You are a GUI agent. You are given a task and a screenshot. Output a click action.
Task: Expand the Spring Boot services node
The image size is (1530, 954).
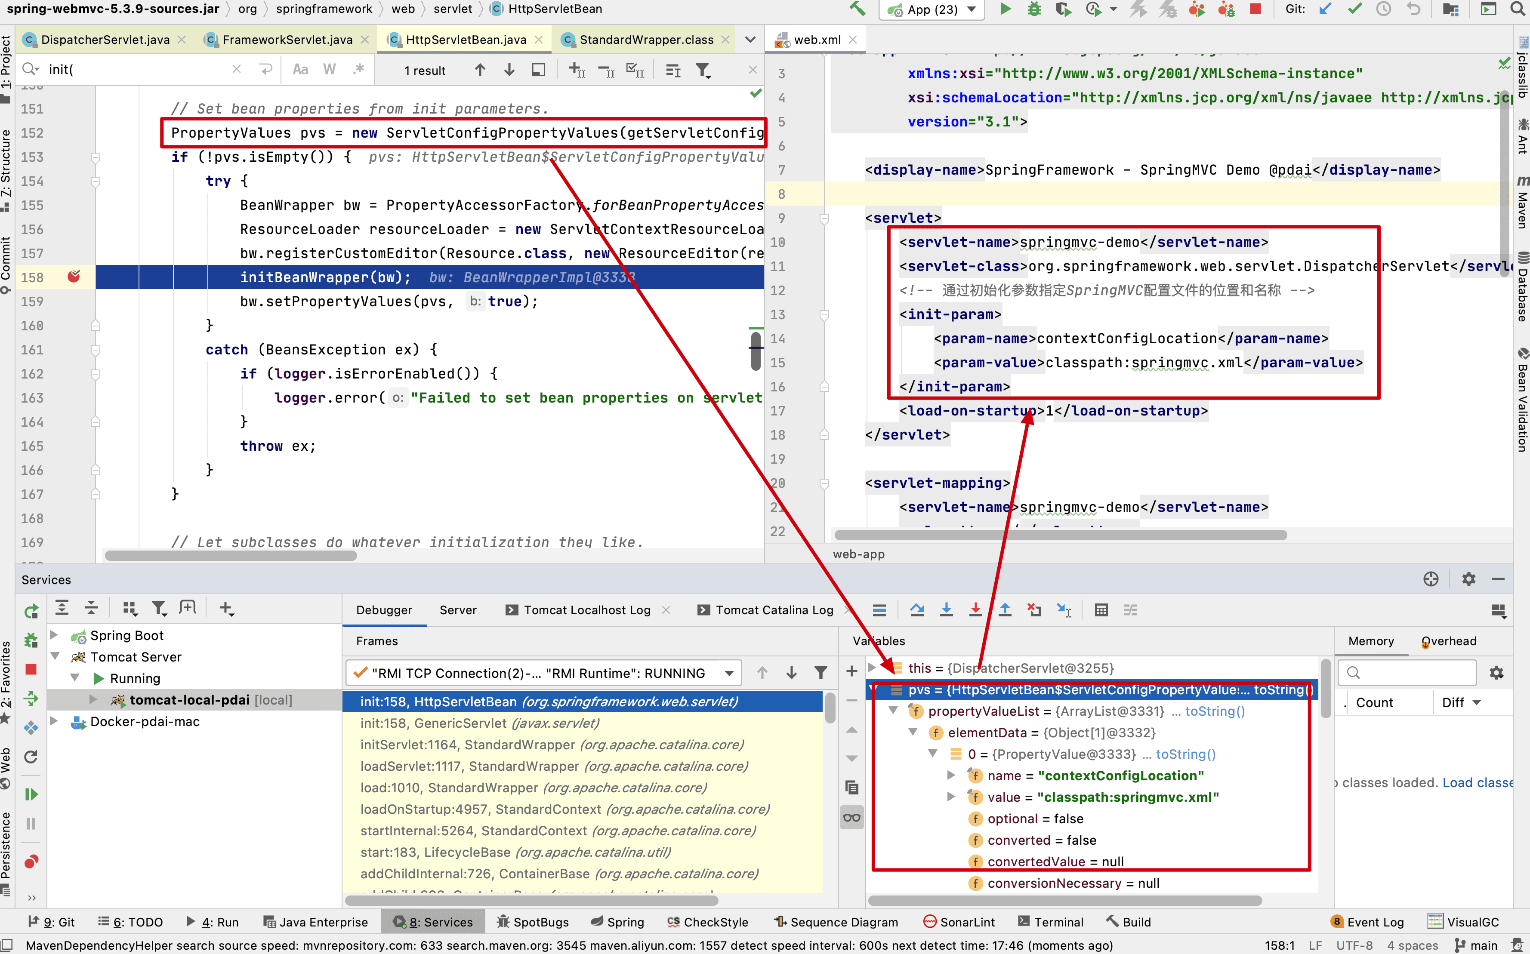pyautogui.click(x=54, y=635)
